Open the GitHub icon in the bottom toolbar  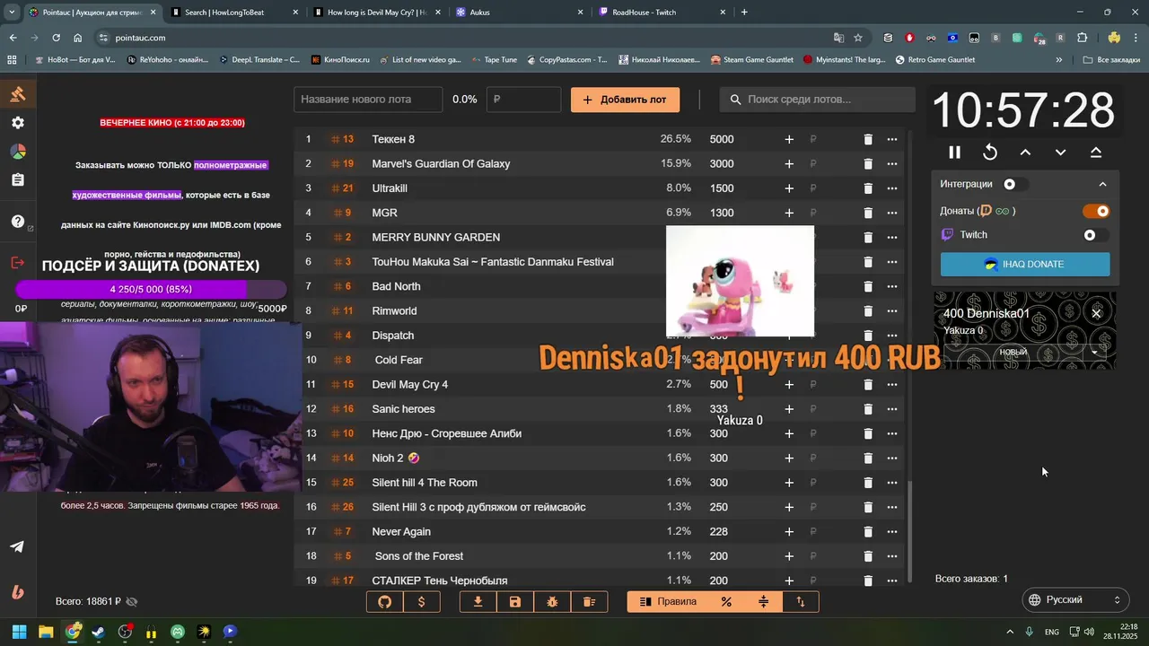pos(385,601)
